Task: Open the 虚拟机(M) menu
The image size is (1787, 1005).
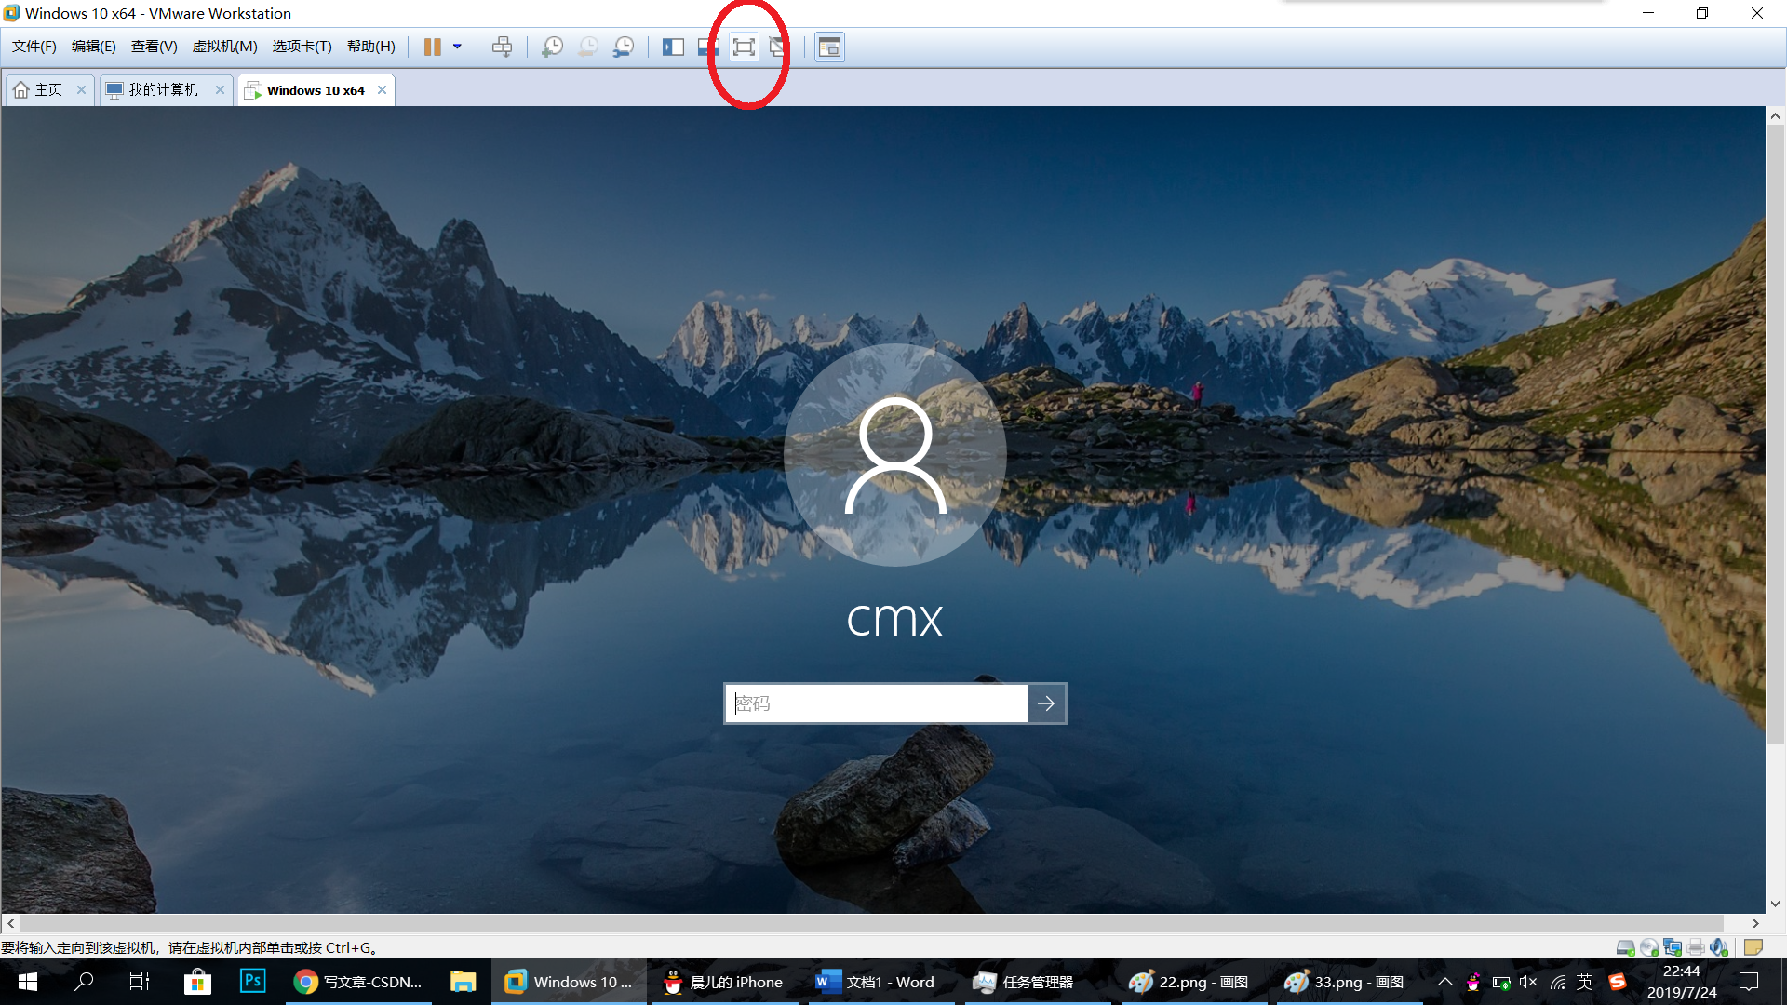Action: 225,47
